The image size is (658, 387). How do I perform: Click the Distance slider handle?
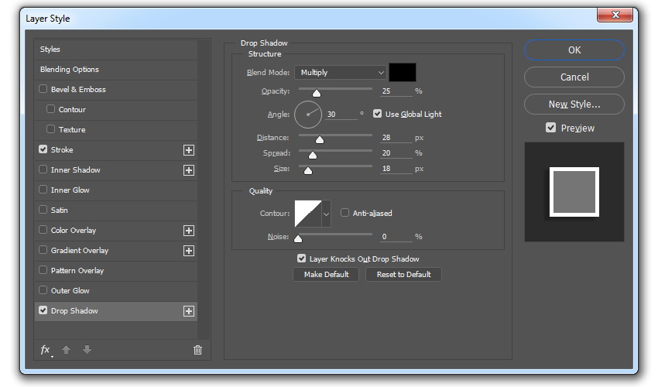(x=320, y=140)
